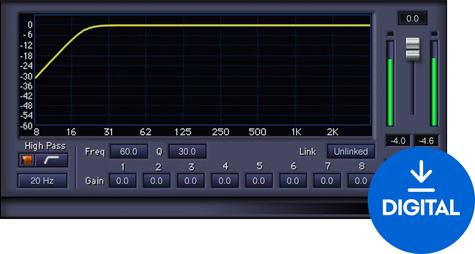Open the 20 Hz high pass frequency selector
Image resolution: width=475 pixels, height=254 pixels.
(x=42, y=181)
